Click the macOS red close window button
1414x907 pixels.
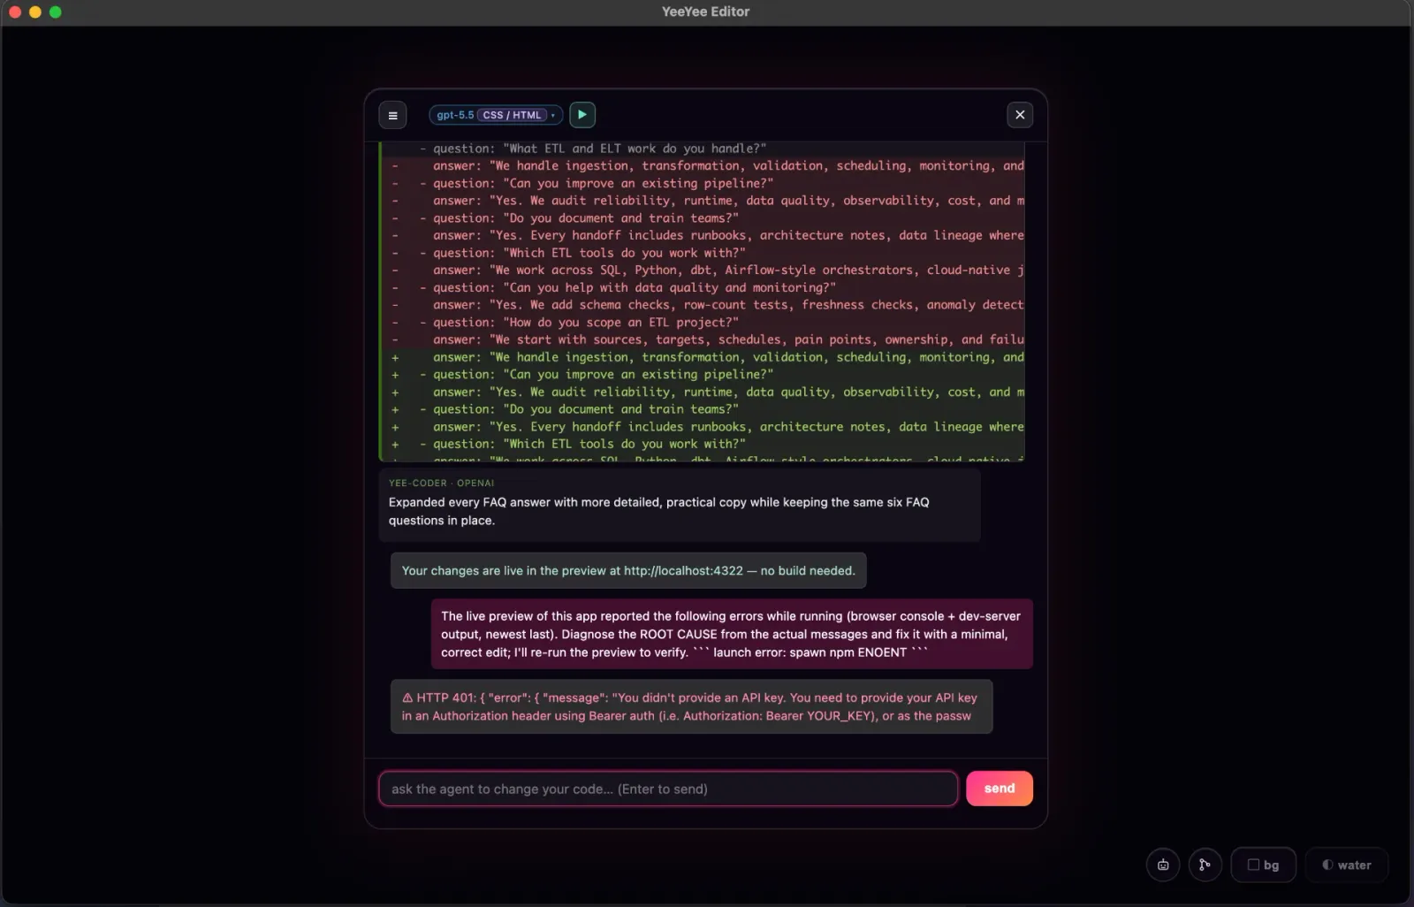click(x=15, y=11)
